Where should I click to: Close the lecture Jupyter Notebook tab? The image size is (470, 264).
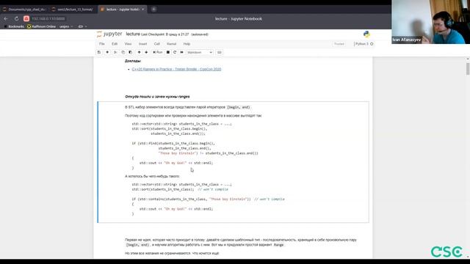tap(142, 10)
